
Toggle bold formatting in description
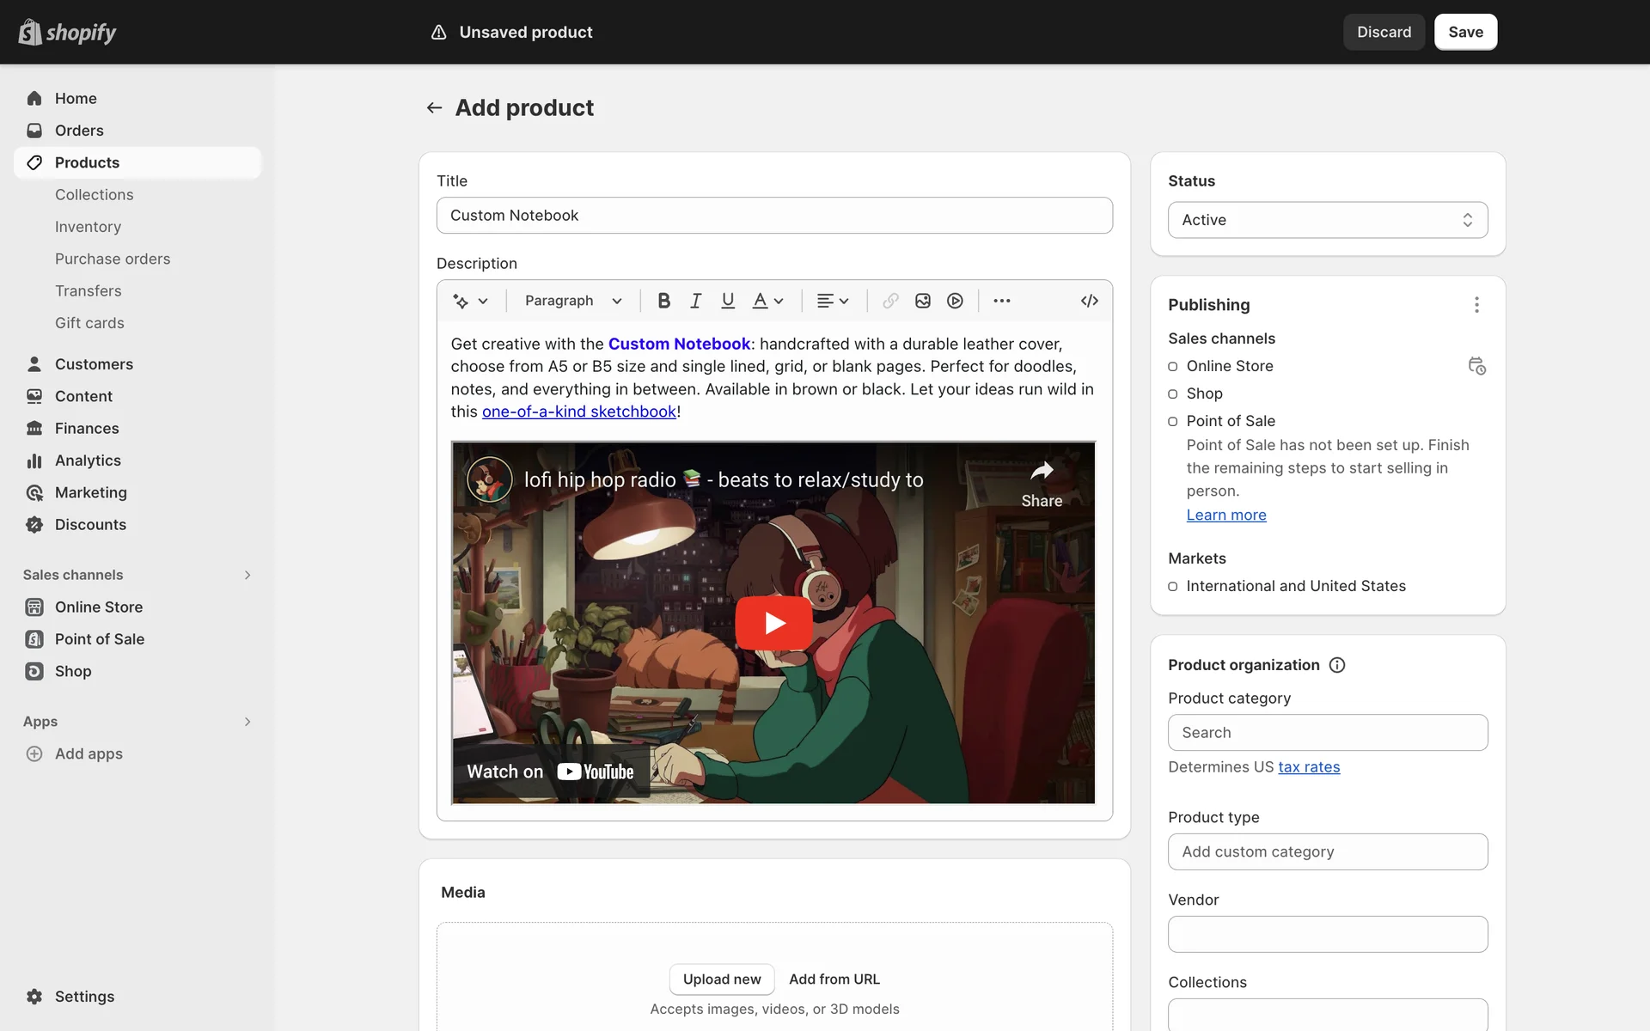coord(663,301)
